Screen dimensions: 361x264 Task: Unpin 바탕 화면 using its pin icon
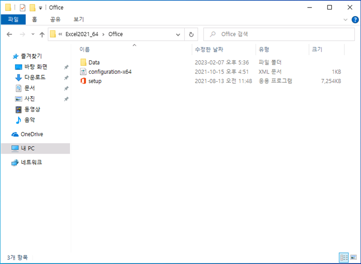point(66,67)
